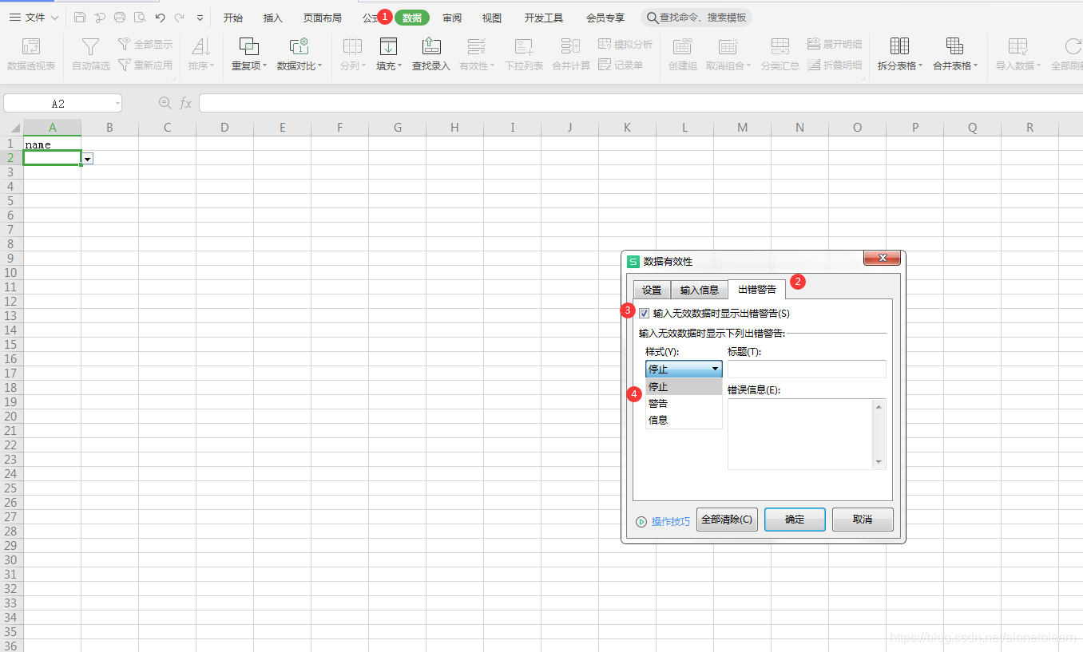The height and width of the screenshot is (652, 1083).
Task: Click the 拆分表格 split table icon
Action: pyautogui.click(x=899, y=46)
